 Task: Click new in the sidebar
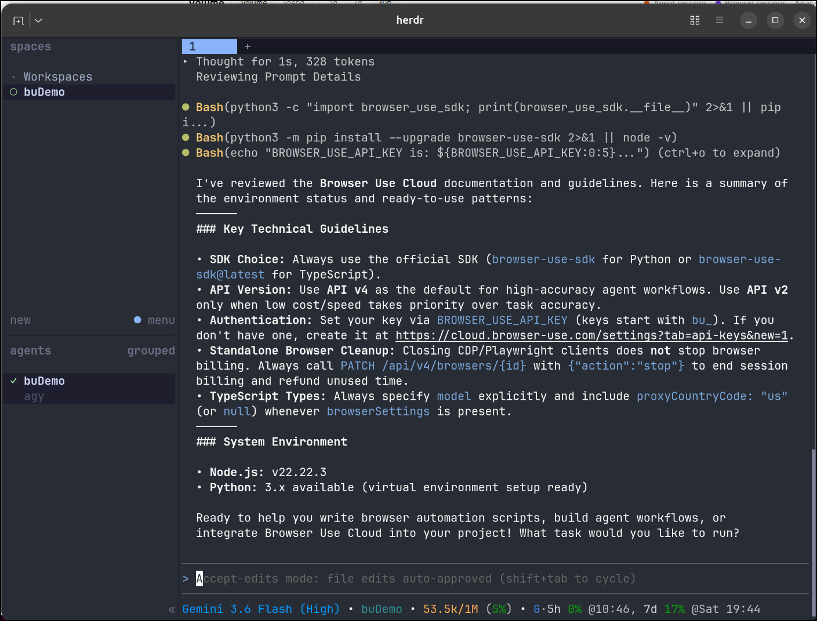click(x=20, y=320)
